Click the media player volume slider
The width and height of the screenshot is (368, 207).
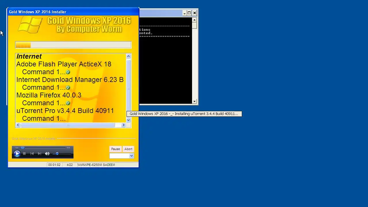click(62, 154)
